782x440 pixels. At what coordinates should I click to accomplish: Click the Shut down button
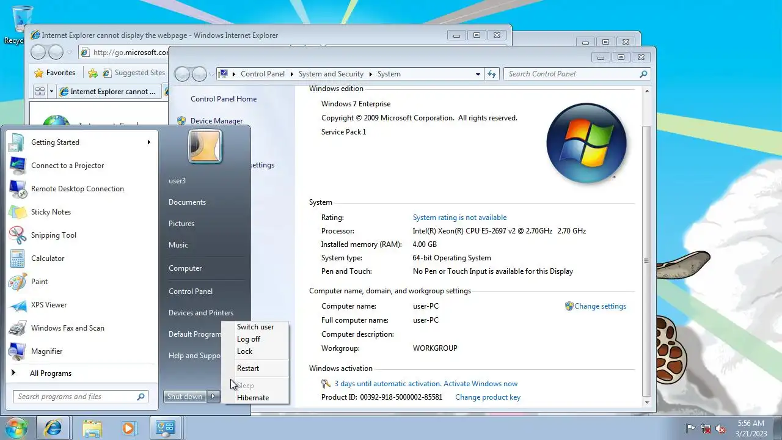coord(185,397)
